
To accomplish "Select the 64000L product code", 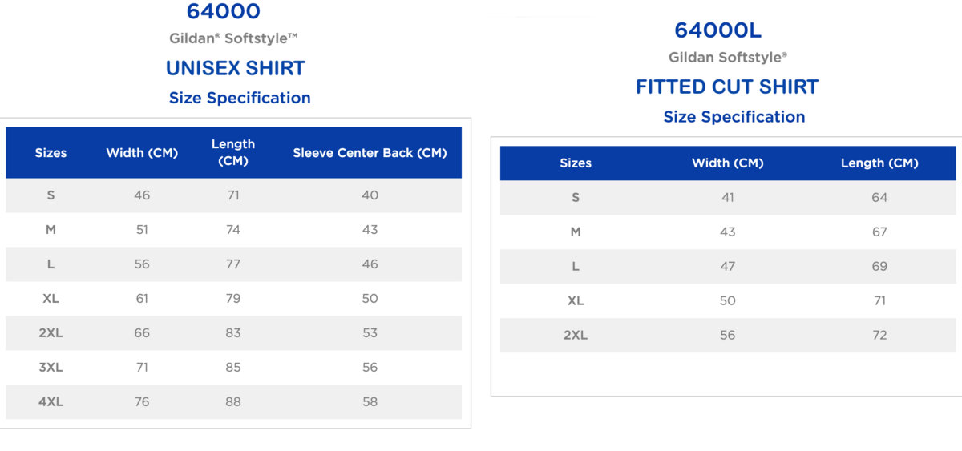I will tap(717, 30).
